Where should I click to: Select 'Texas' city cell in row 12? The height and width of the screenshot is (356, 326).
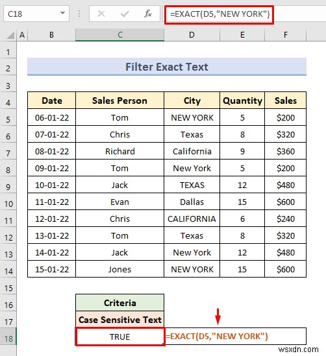[192, 235]
